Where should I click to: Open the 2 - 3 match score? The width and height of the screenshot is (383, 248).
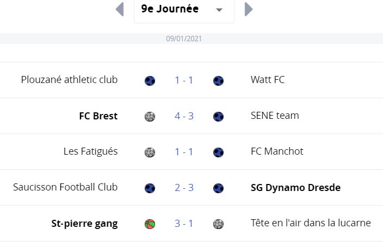coord(184,188)
